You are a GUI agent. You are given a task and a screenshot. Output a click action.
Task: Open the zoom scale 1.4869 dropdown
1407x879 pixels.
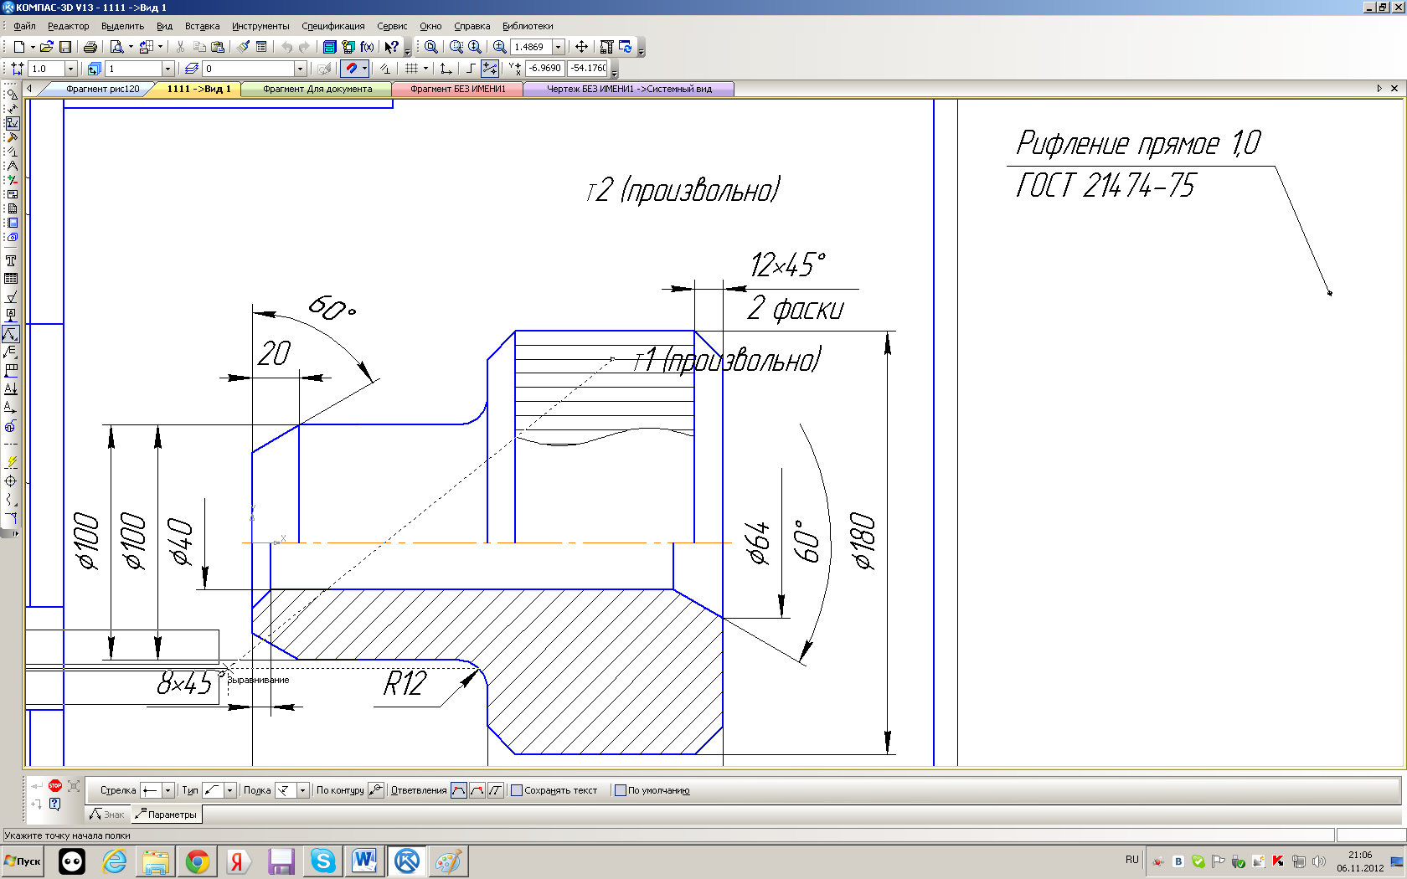(559, 47)
